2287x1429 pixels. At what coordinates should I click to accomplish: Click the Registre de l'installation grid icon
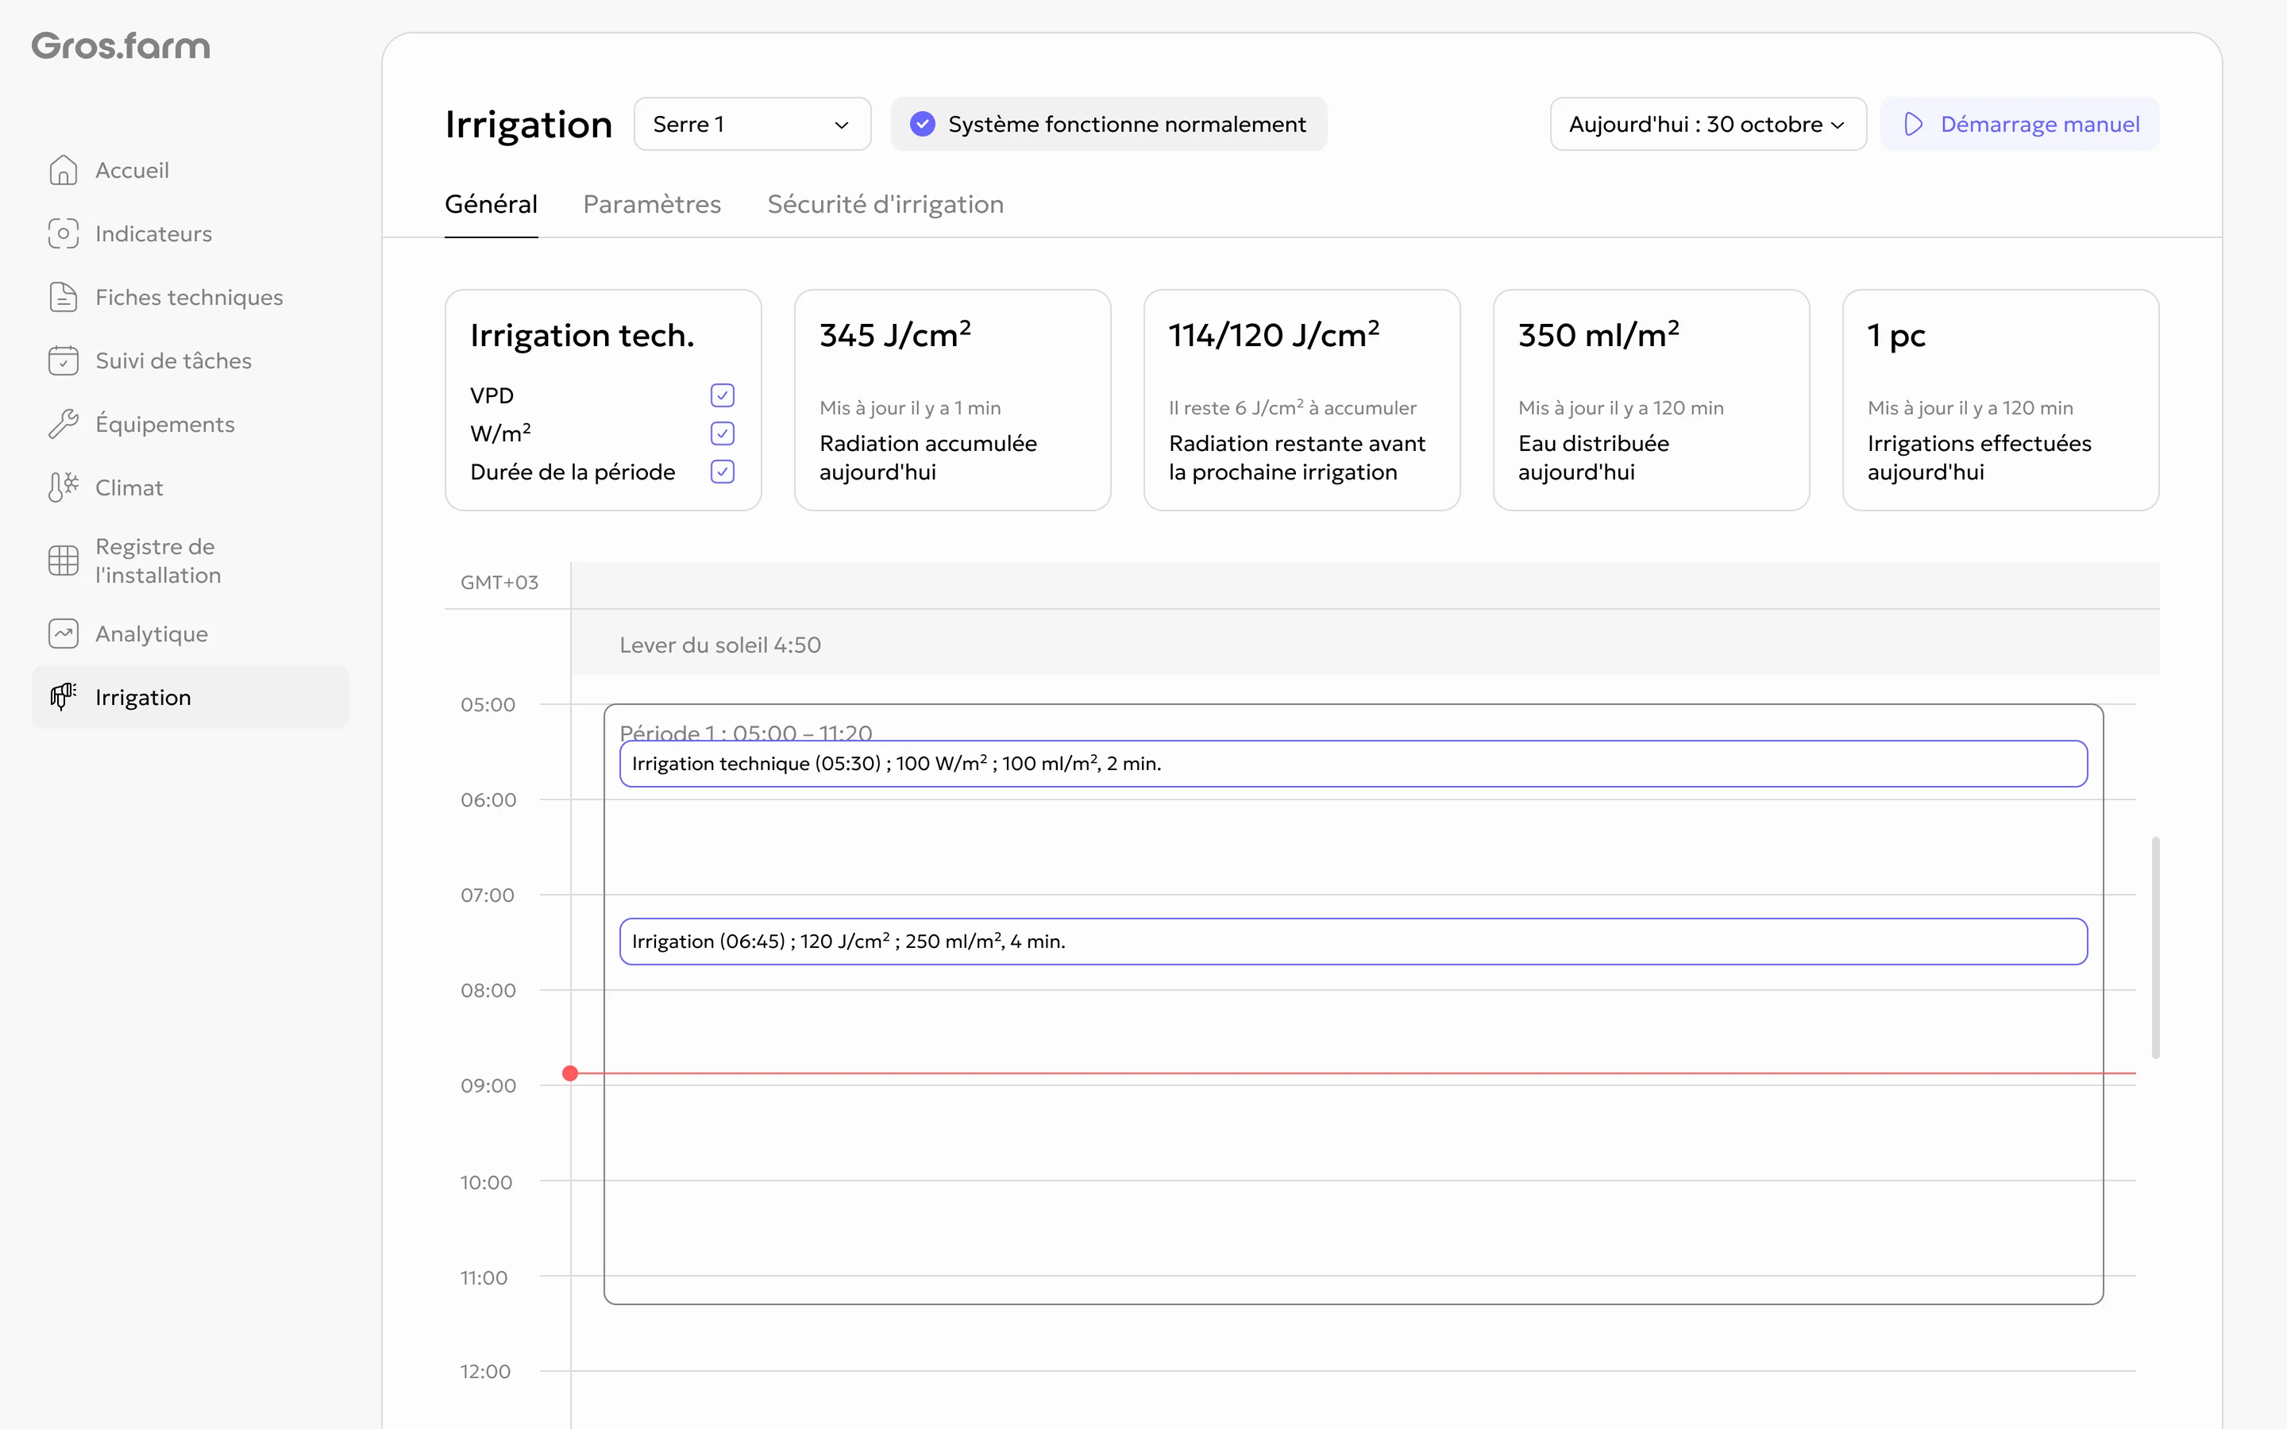coord(64,560)
